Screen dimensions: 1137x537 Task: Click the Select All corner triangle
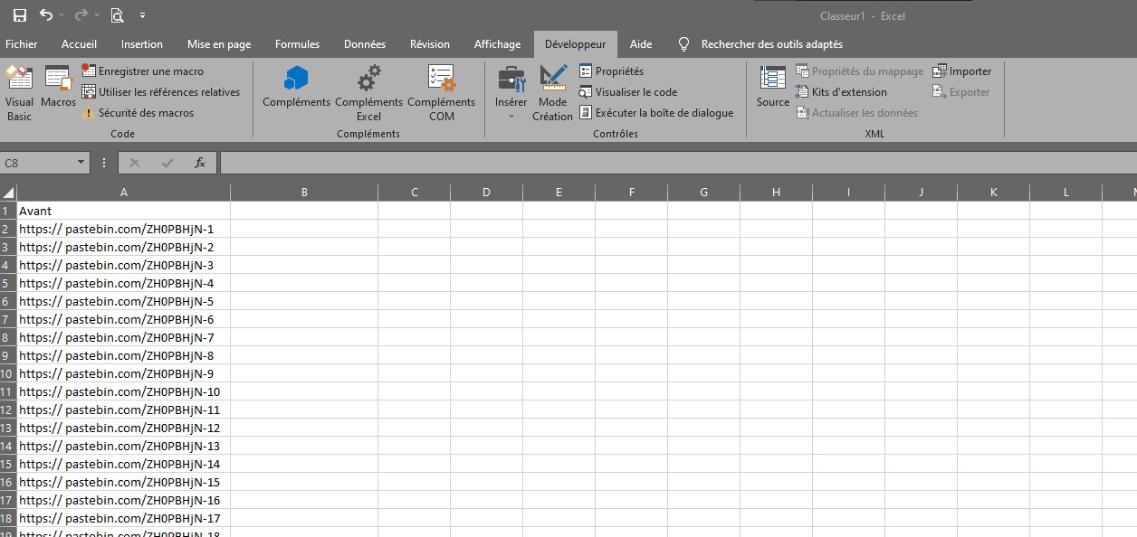(8, 192)
